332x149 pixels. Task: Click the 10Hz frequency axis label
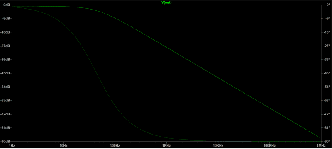tap(63, 146)
